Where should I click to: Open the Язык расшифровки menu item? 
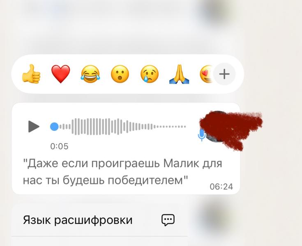coord(99,220)
